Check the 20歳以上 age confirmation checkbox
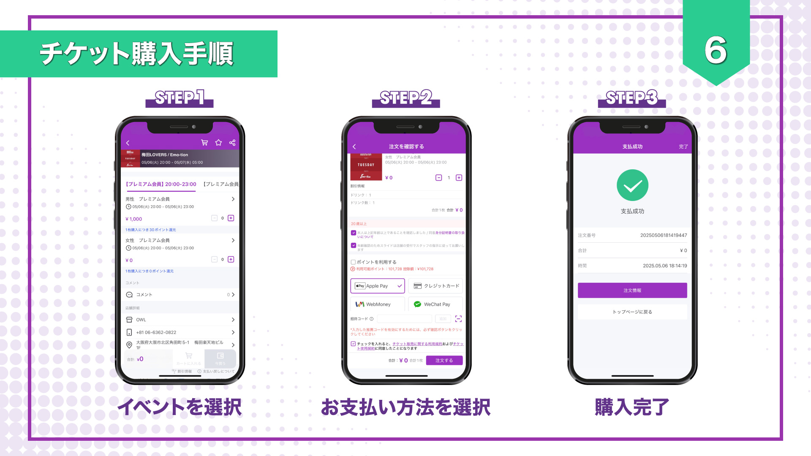 point(353,232)
